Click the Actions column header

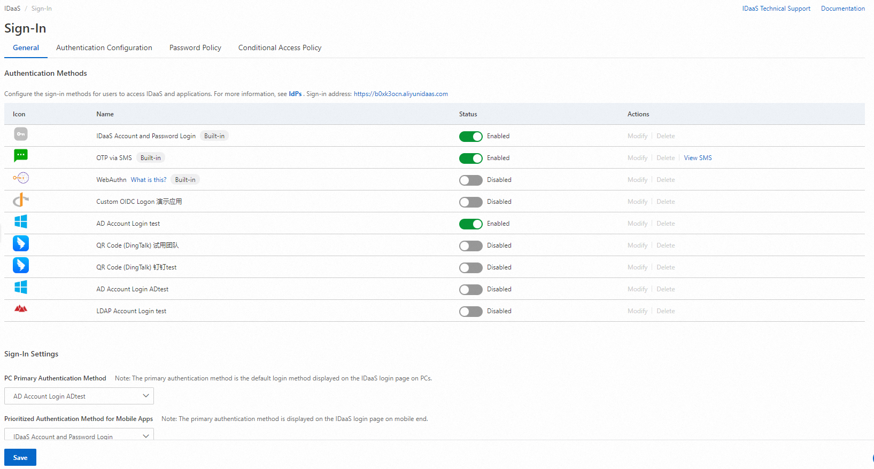coord(638,114)
